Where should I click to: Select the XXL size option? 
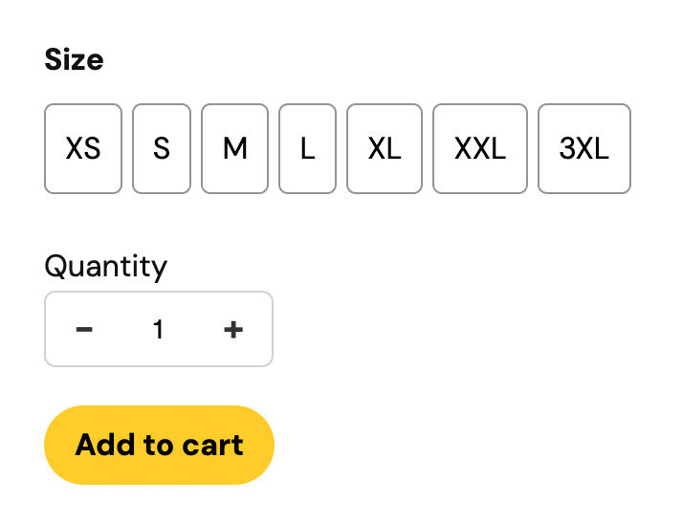(480, 149)
